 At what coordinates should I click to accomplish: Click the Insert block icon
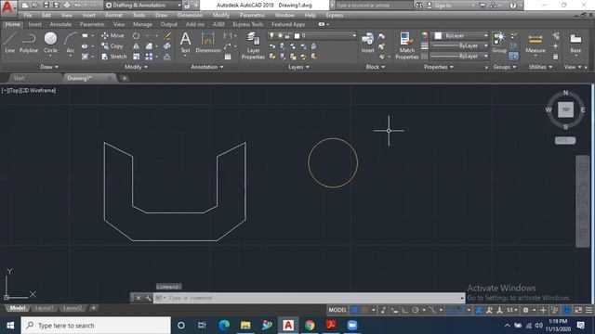tap(367, 43)
